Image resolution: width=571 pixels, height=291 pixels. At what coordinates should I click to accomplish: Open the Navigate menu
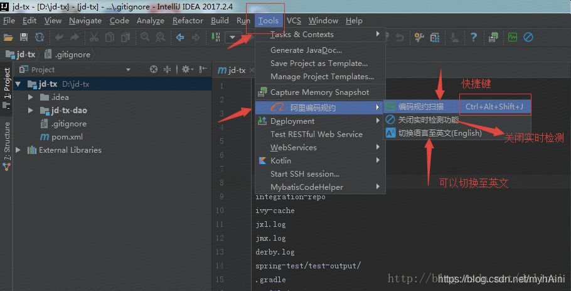pyautogui.click(x=85, y=21)
